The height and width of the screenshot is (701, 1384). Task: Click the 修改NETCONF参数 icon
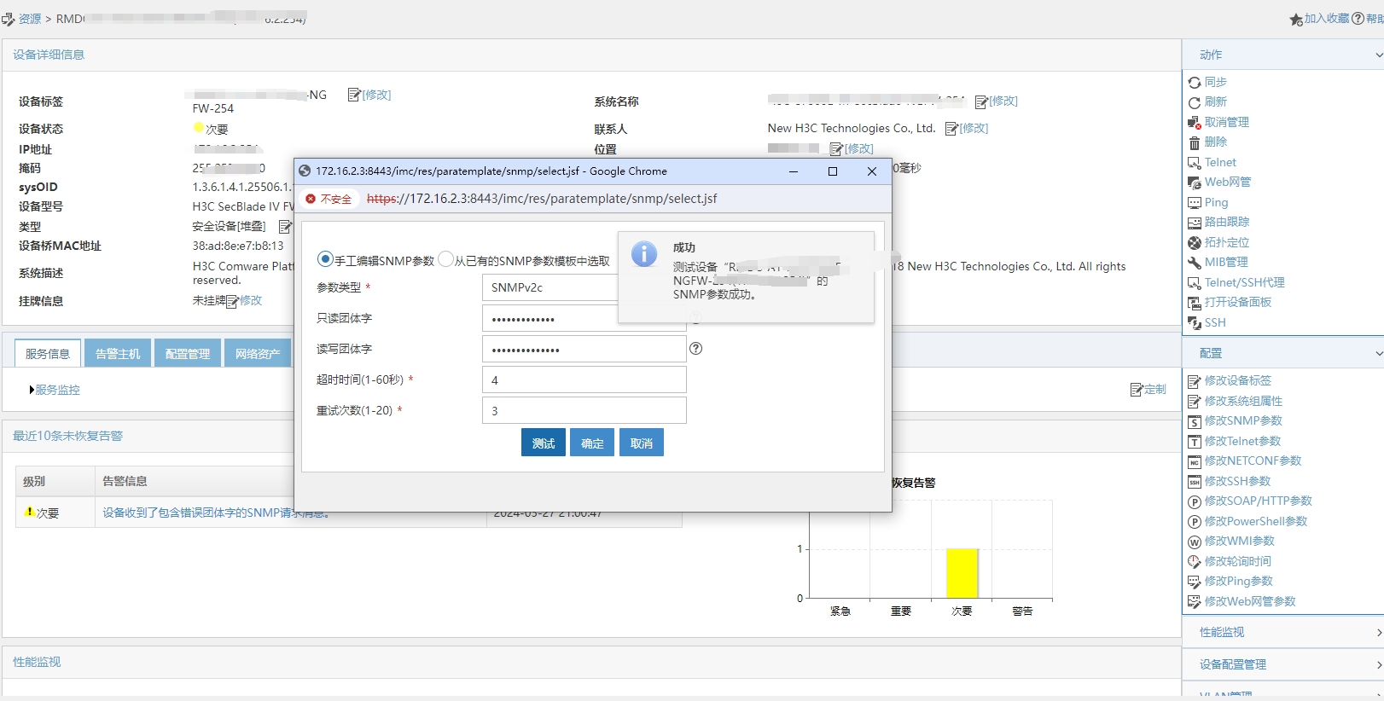click(1195, 461)
